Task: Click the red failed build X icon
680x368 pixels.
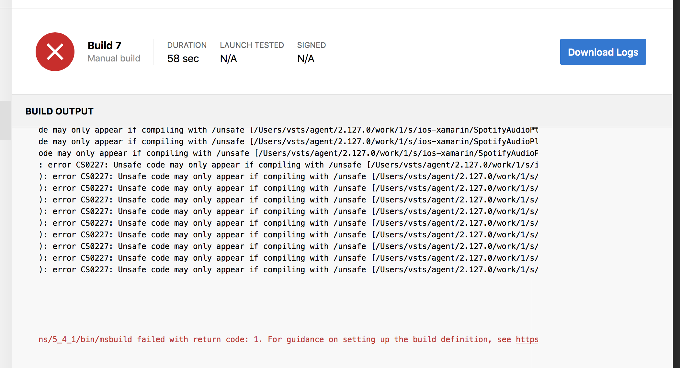Action: pyautogui.click(x=55, y=52)
